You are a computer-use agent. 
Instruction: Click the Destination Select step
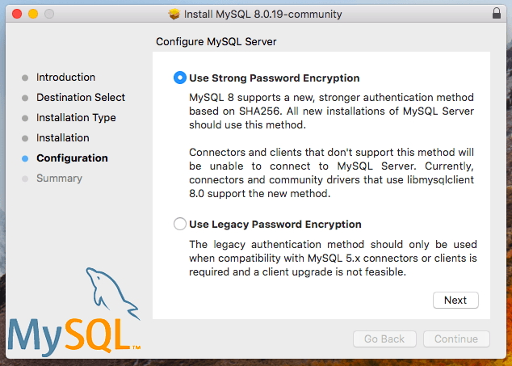pos(81,98)
